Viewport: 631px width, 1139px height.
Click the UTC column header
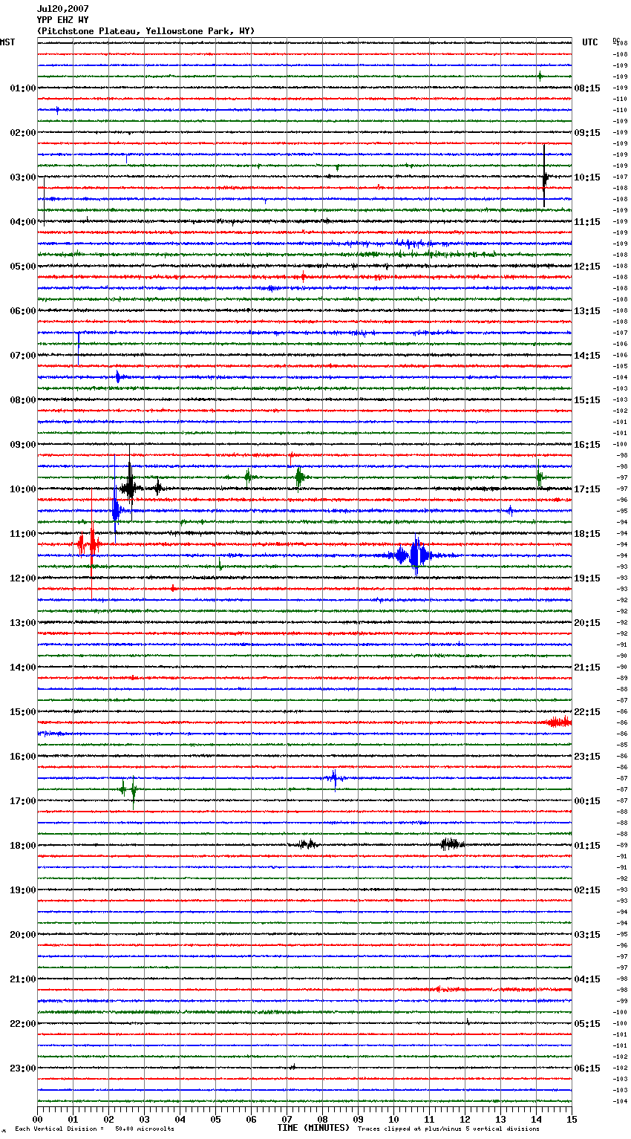coord(590,42)
